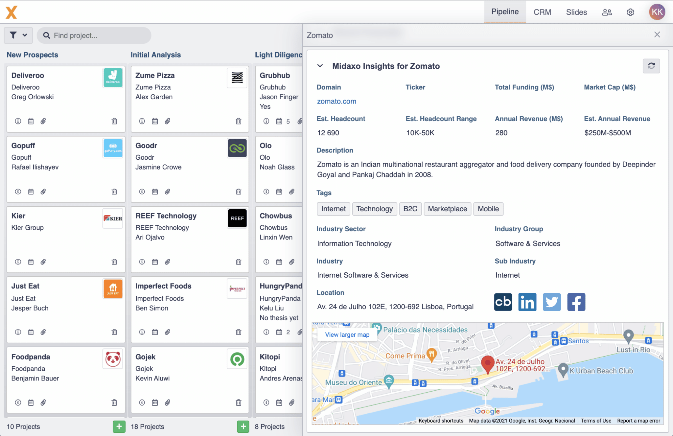Screen dimensions: 673x436
Task: Select the Initial Analysis column header
Action: pyautogui.click(x=156, y=55)
